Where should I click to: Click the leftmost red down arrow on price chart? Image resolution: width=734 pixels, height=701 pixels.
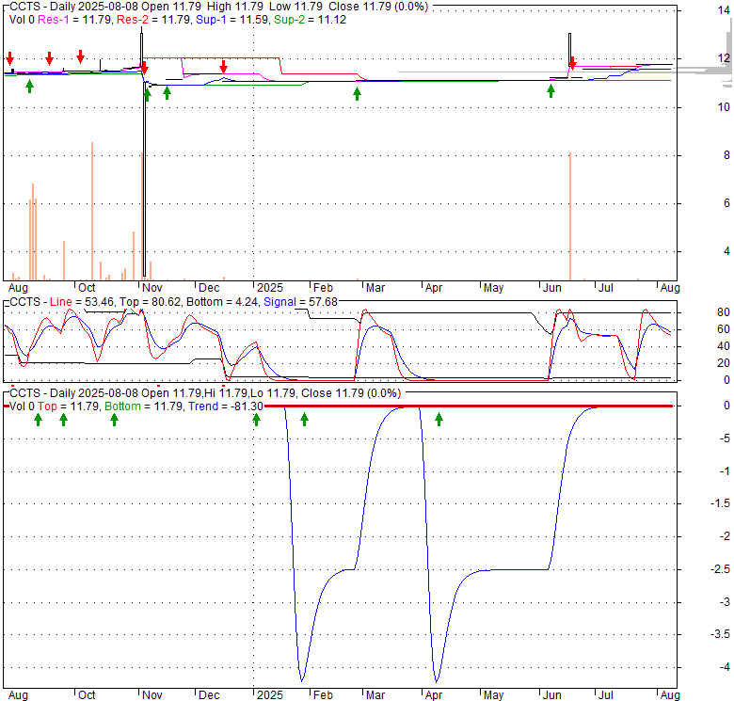[9, 57]
